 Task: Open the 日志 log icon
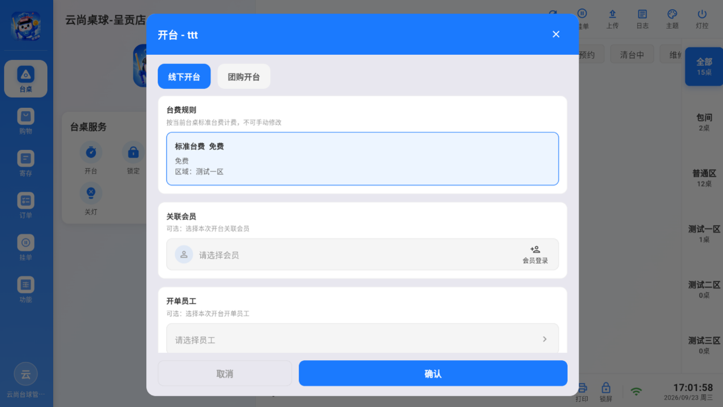[x=642, y=19]
